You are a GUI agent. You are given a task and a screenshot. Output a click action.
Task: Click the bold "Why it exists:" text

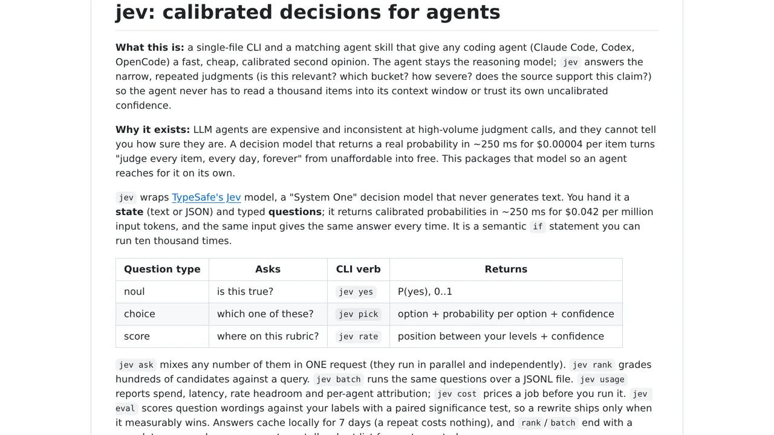tap(153, 129)
